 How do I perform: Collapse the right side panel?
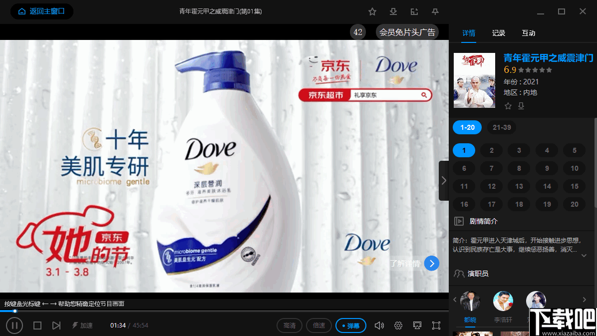click(444, 181)
